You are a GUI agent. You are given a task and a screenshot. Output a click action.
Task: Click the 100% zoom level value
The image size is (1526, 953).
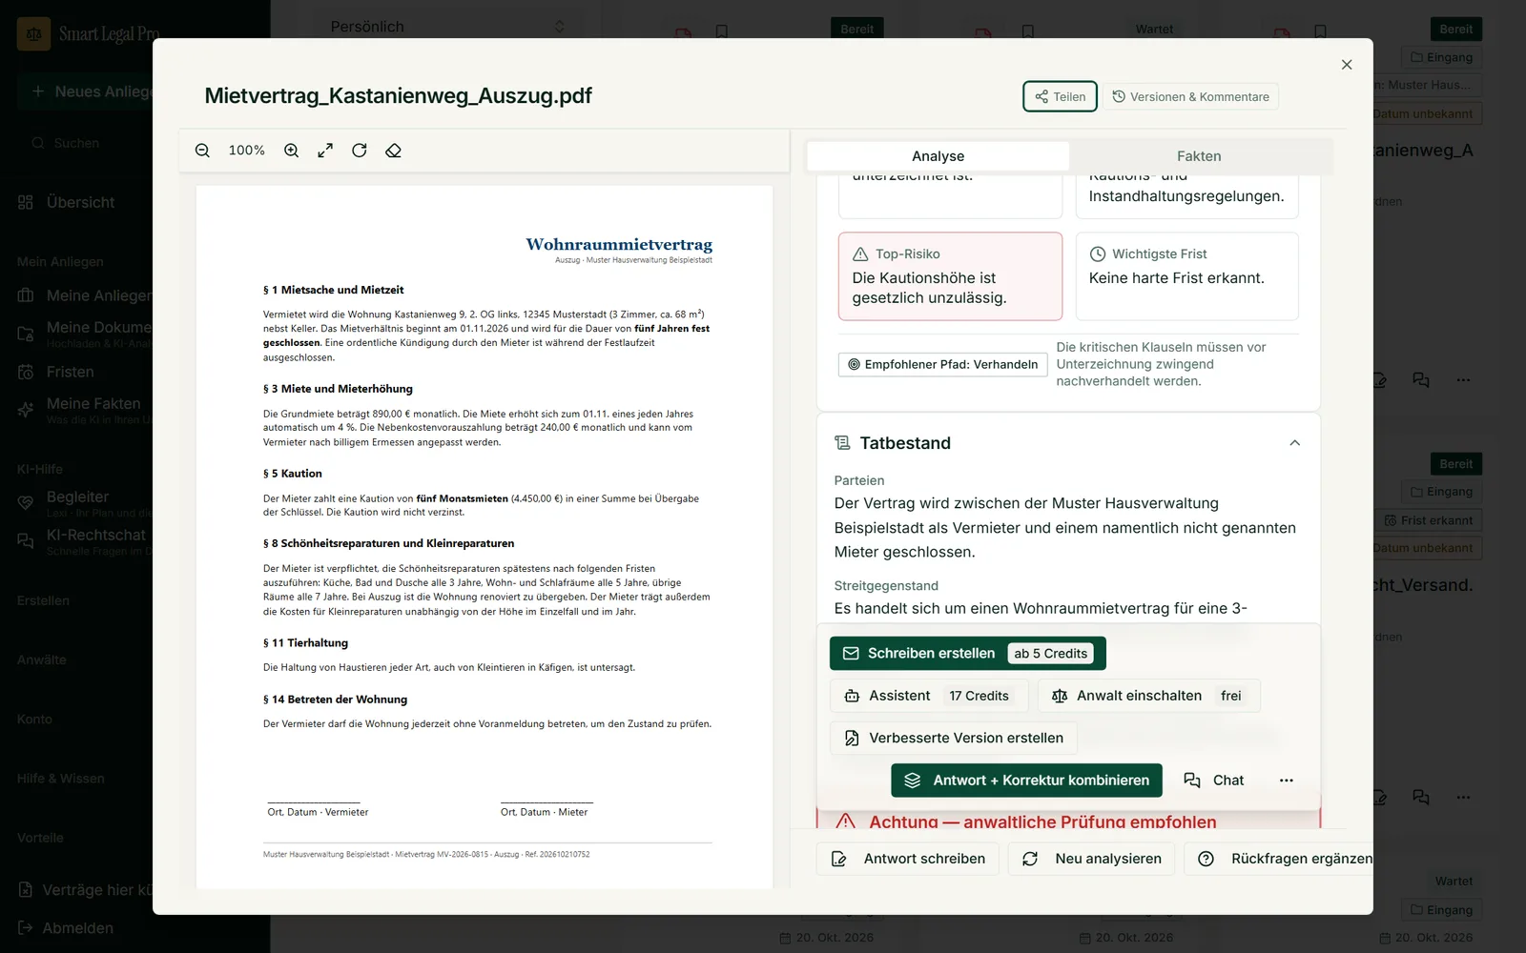tap(247, 151)
